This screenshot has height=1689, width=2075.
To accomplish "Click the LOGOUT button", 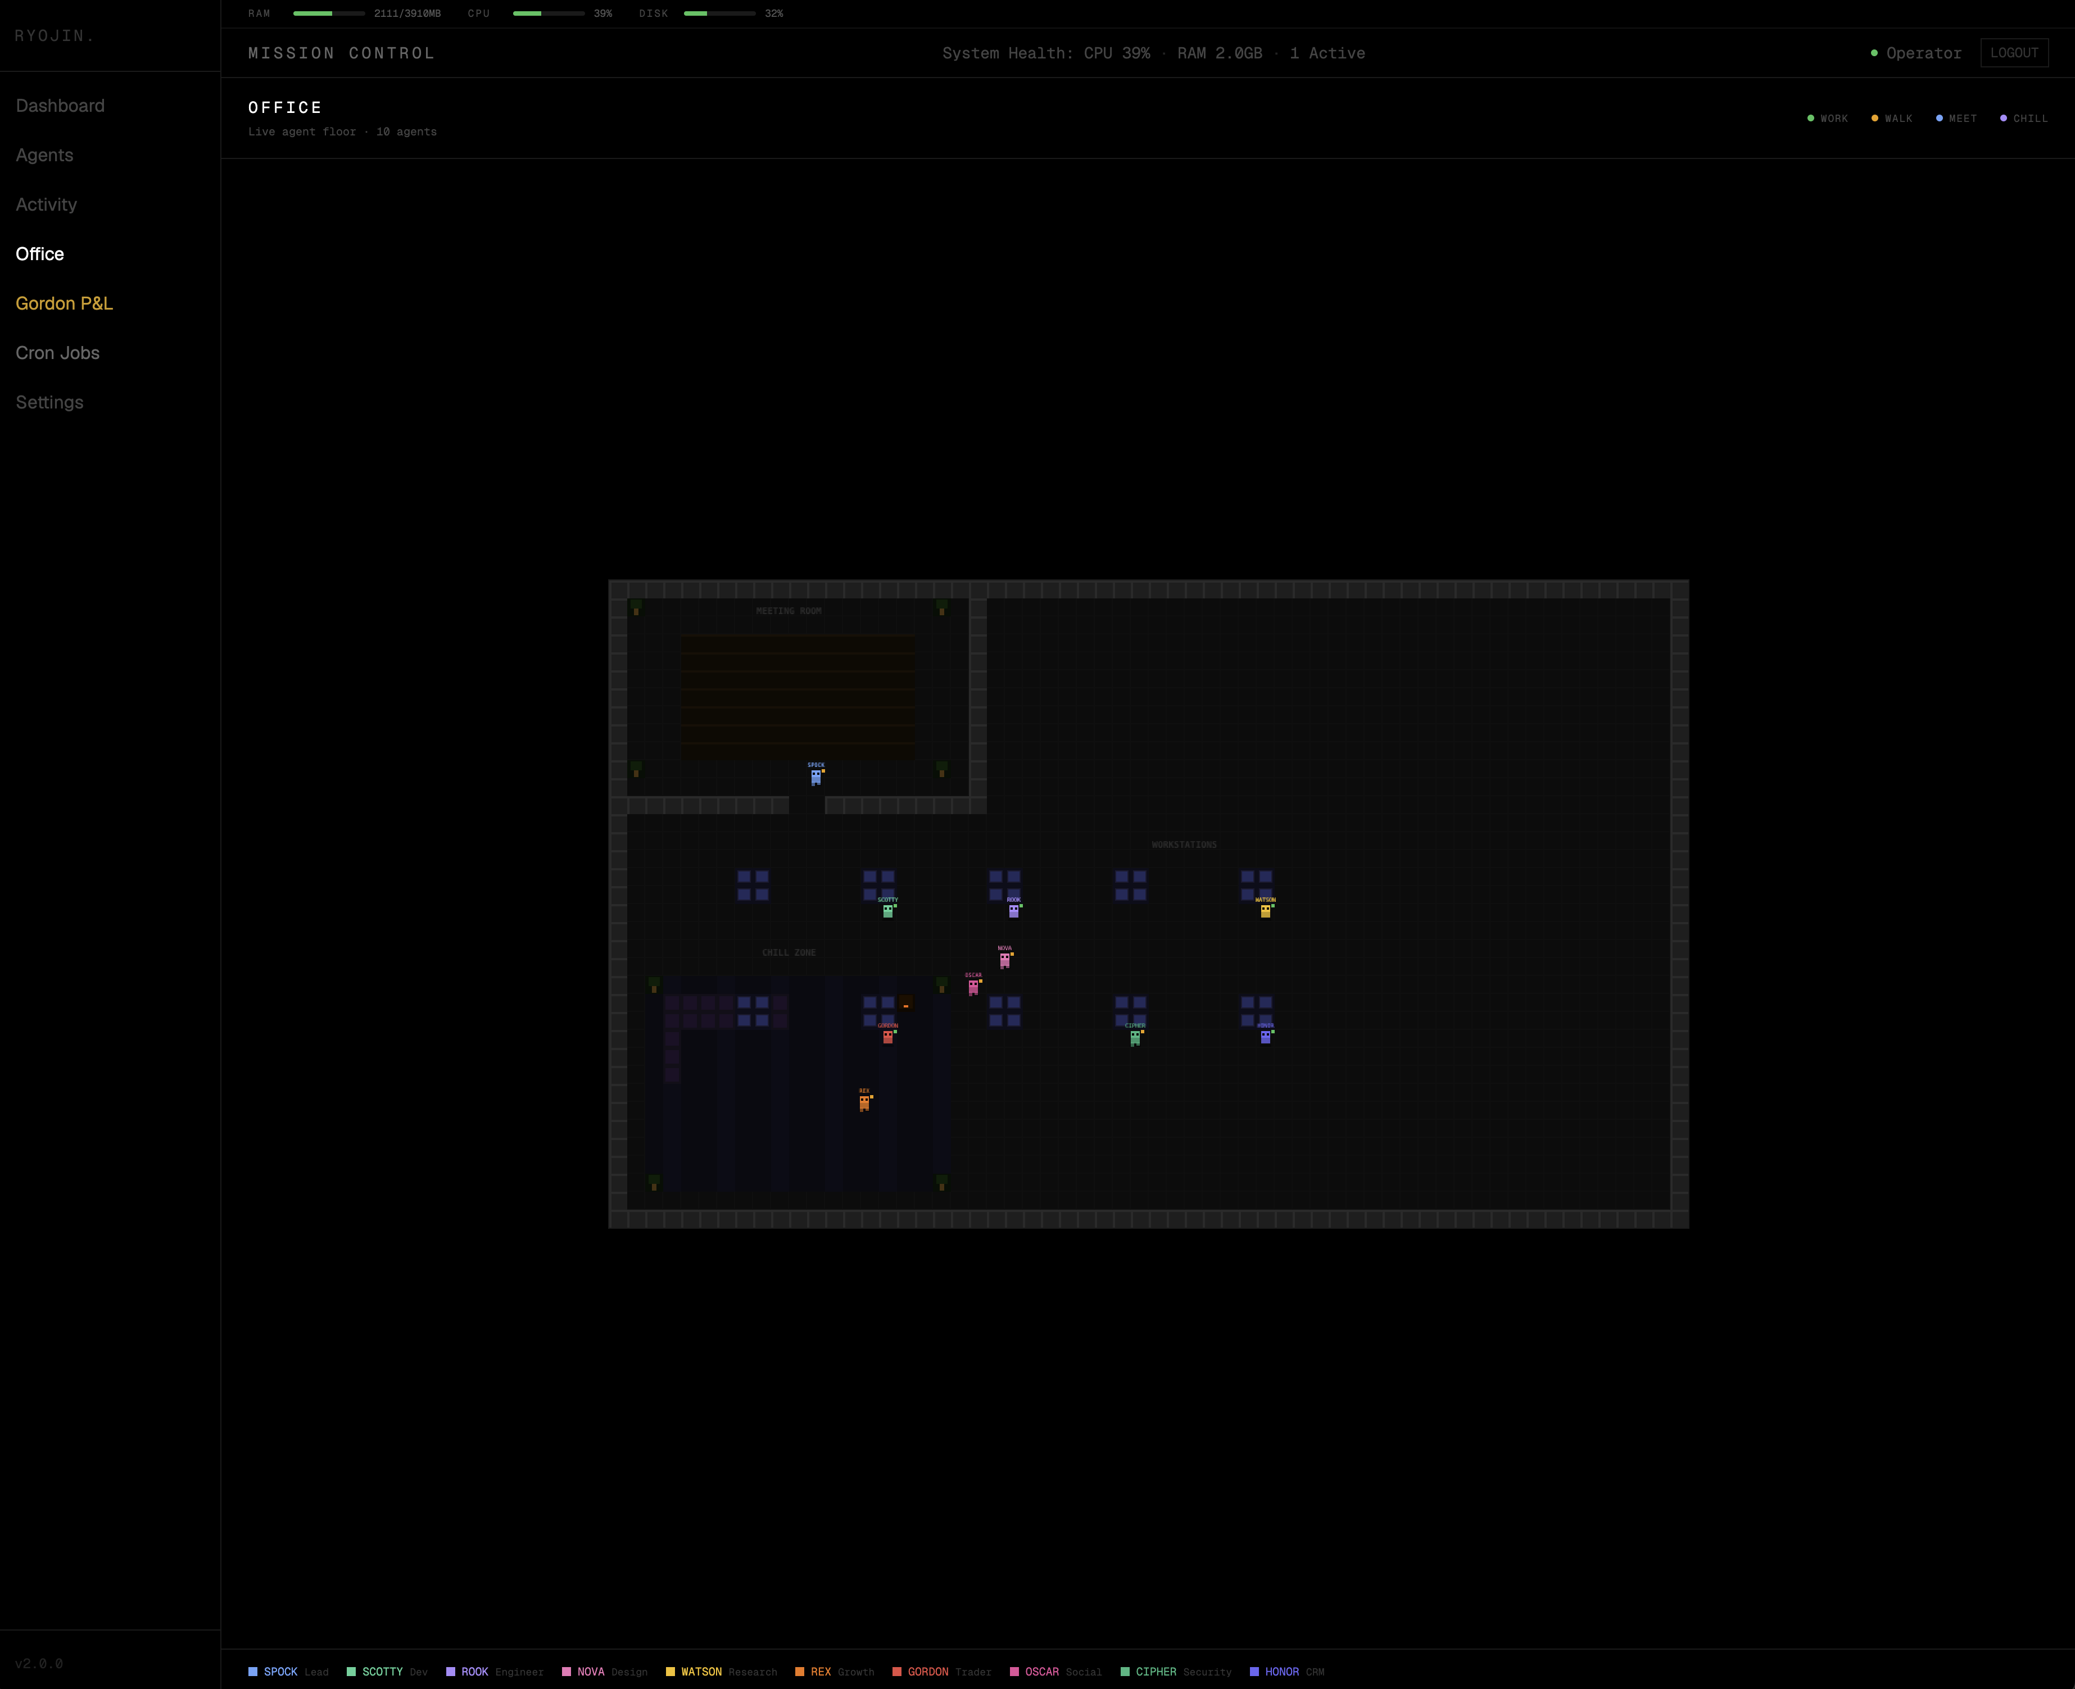I will 2015,53.
